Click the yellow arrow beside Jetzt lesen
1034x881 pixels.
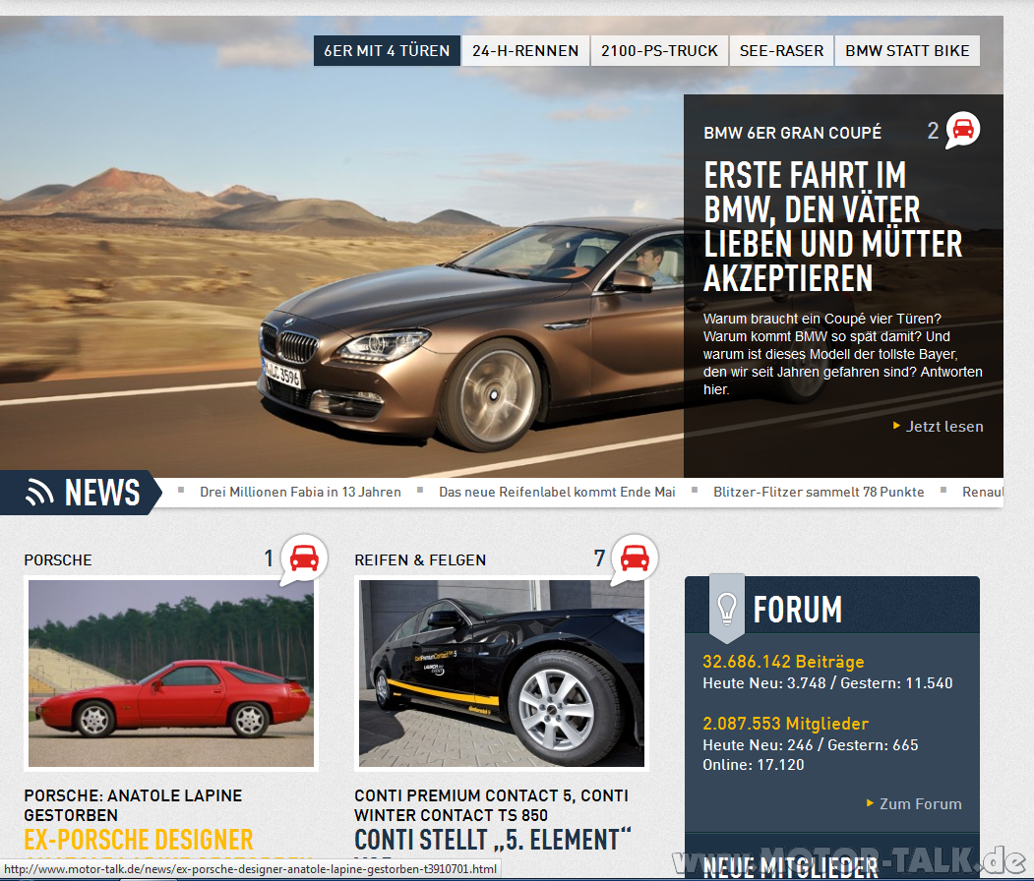pos(897,427)
